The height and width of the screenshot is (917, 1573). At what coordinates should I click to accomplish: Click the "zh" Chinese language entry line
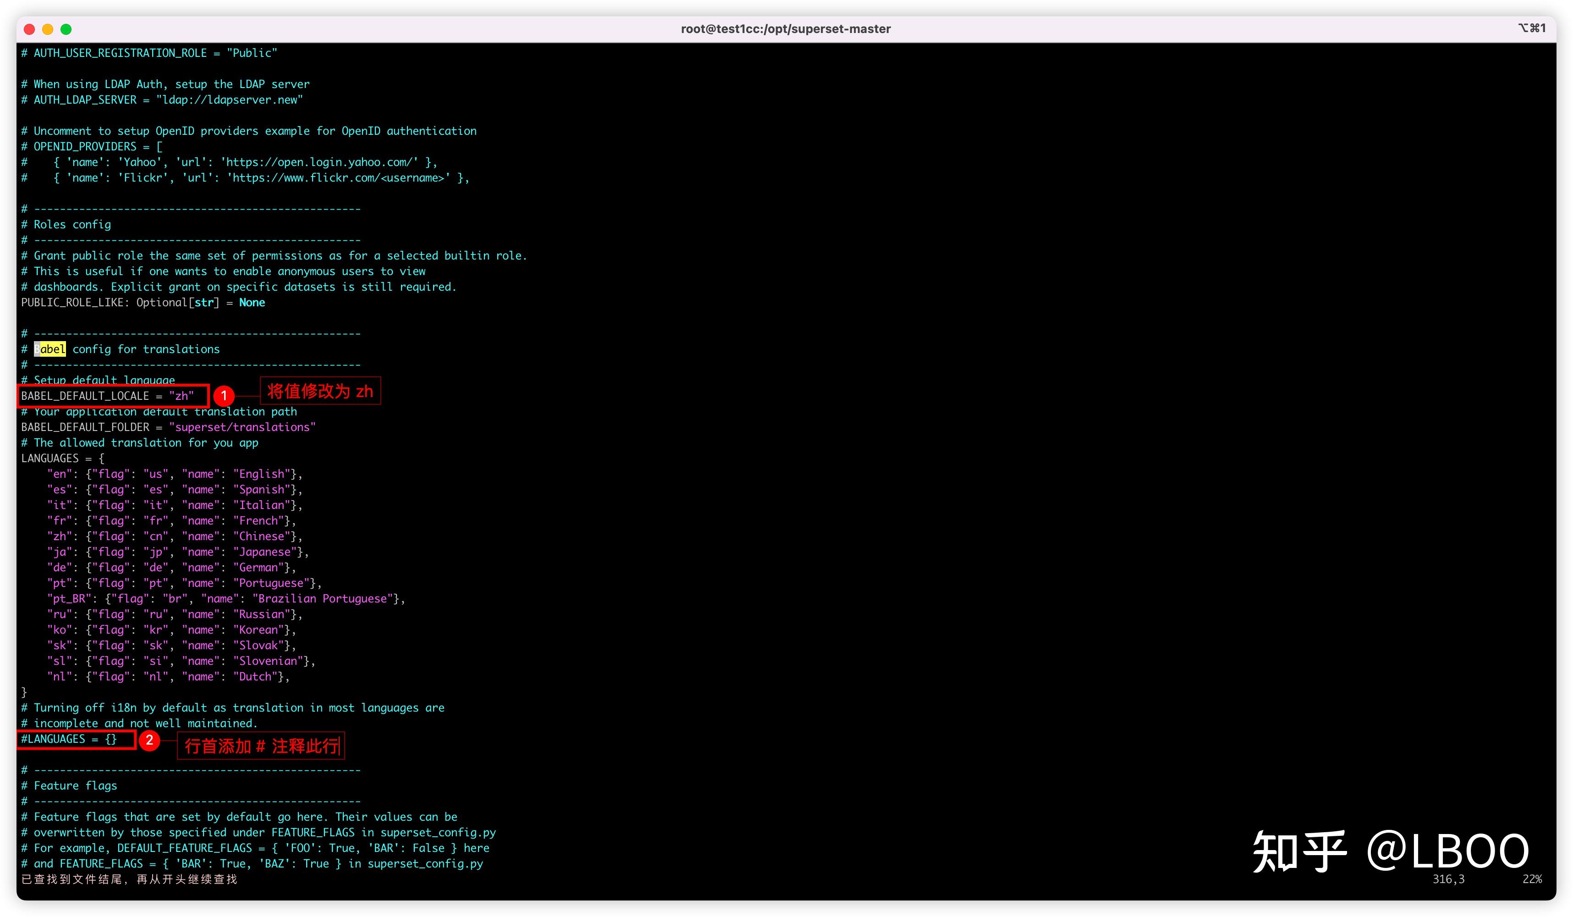point(174,537)
